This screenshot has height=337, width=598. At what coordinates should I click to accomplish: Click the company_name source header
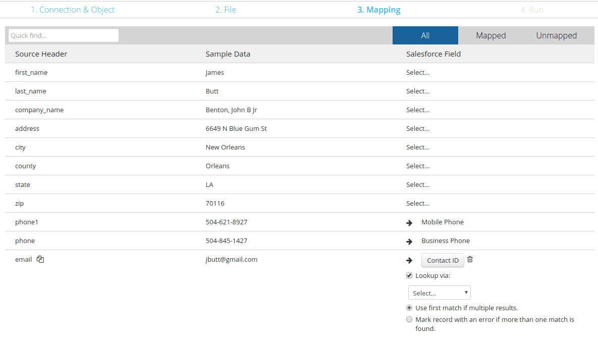pos(39,110)
